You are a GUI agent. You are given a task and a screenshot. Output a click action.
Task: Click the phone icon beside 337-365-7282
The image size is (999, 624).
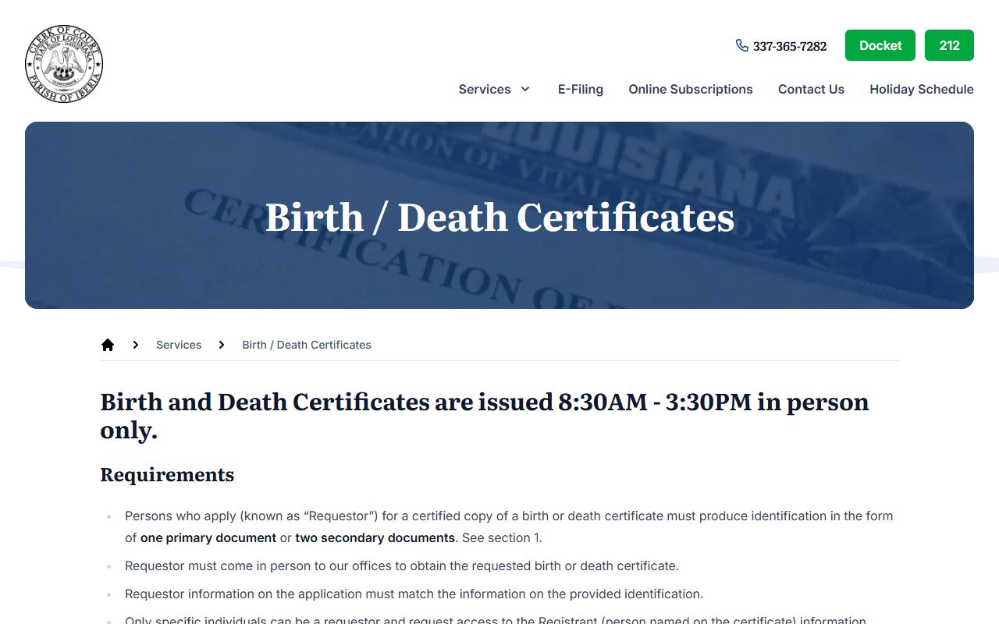coord(741,45)
